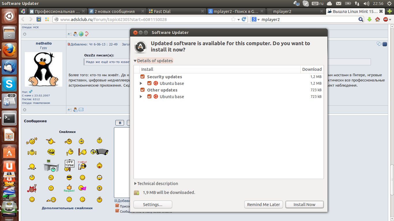Collapse the Details of updates section
Viewport: 394px width, 221px height.
(135, 61)
